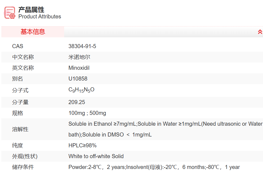Click the Product Attributes document icon
This screenshot has height=173, width=263.
pos(10,12)
